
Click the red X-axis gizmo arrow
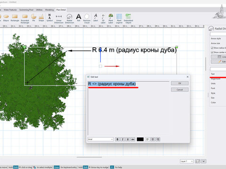112,66
